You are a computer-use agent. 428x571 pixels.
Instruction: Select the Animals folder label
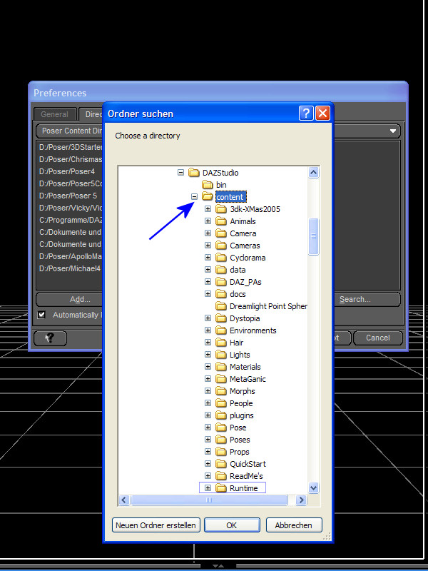(x=243, y=221)
